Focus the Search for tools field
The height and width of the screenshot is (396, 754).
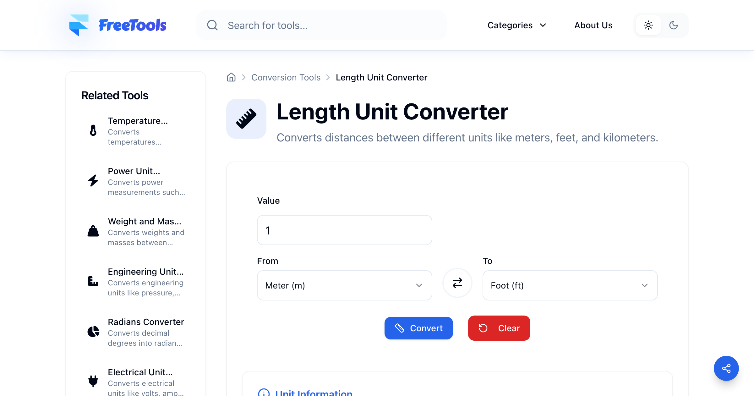click(x=321, y=25)
